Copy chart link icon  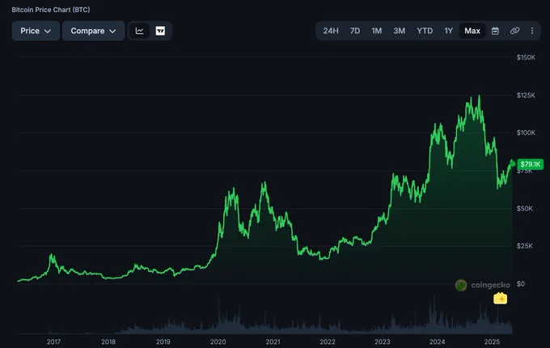(x=514, y=31)
